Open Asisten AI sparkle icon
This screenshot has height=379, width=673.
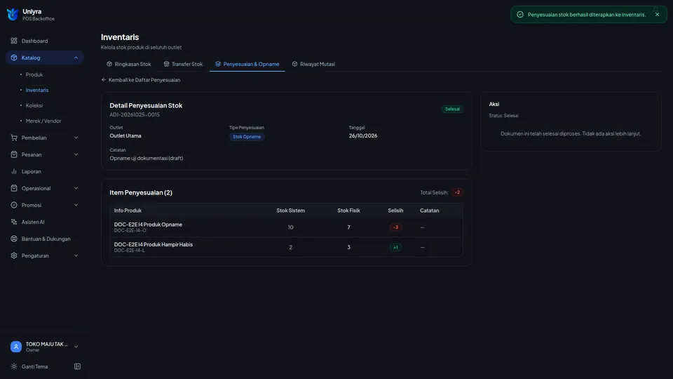point(14,222)
